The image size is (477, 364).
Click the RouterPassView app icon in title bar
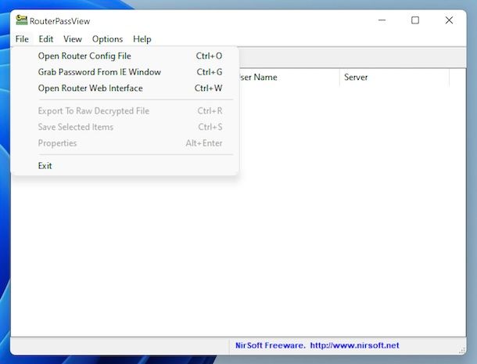coord(22,20)
